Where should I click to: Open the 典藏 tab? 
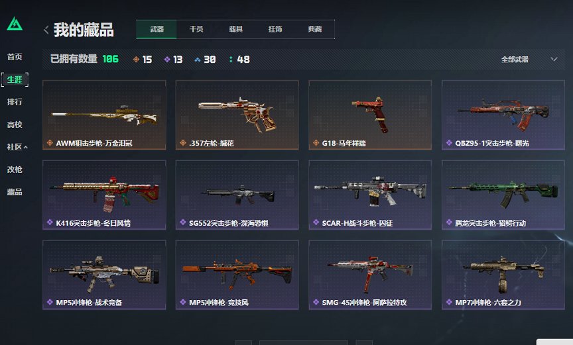point(314,29)
